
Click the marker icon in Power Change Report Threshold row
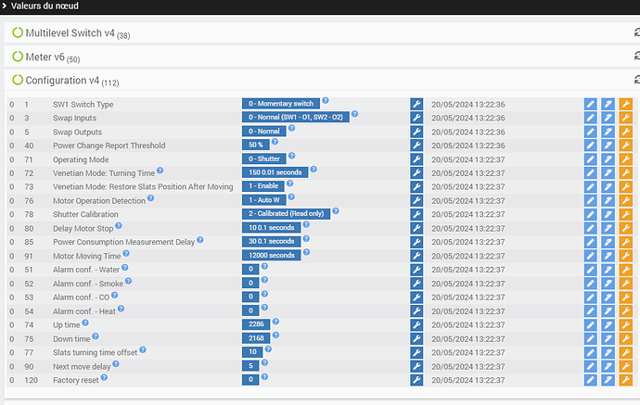coord(608,146)
